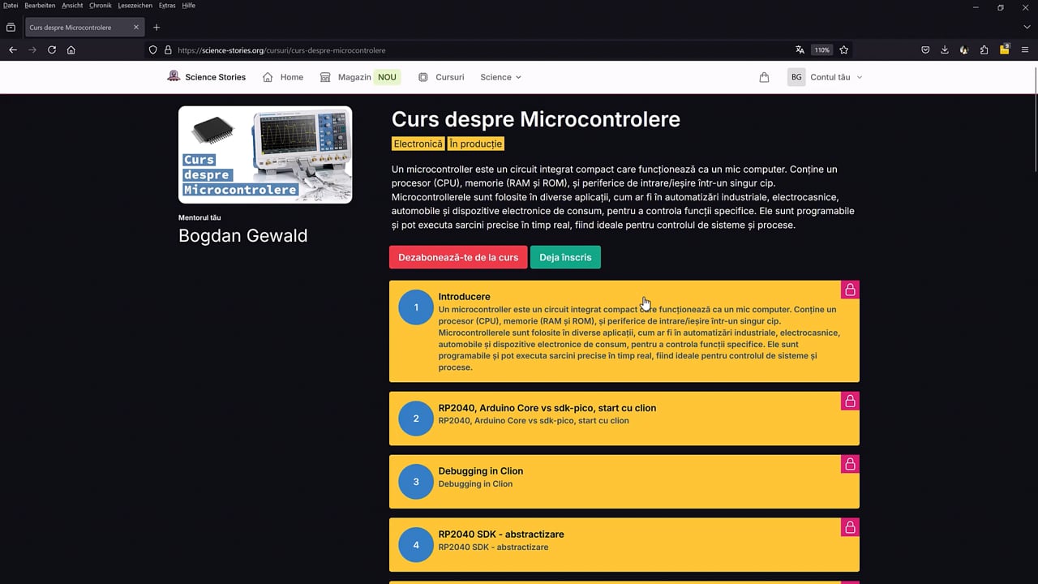Click the lock icon on Debugging in Clion
Viewport: 1038px width, 584px height.
[850, 464]
